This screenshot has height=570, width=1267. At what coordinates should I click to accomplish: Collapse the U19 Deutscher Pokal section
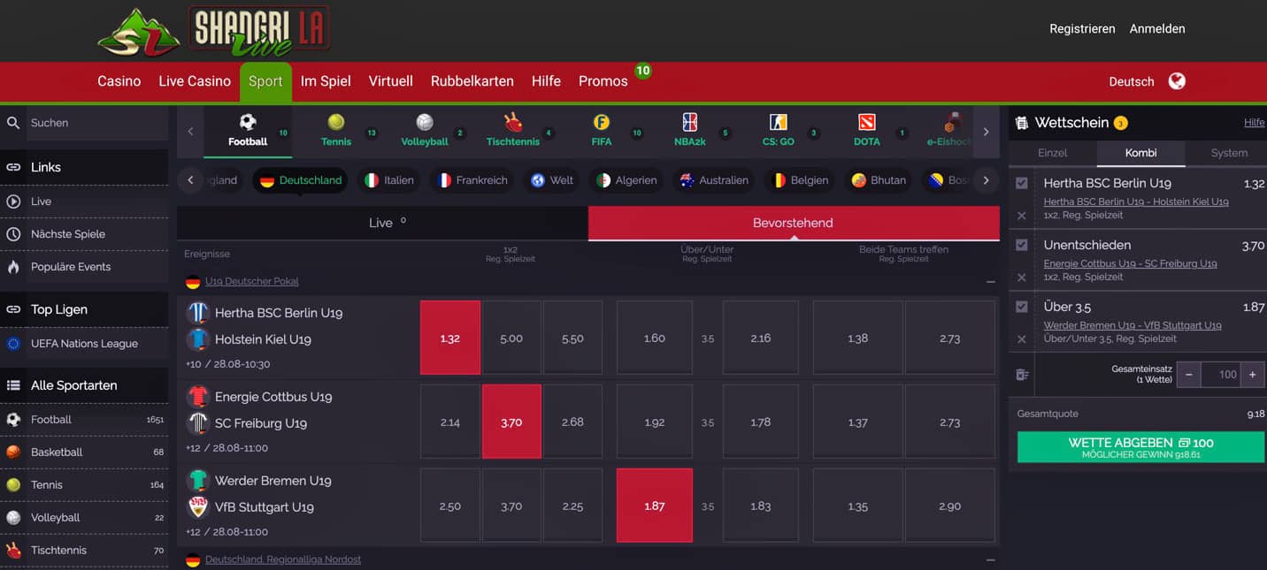[x=991, y=282]
